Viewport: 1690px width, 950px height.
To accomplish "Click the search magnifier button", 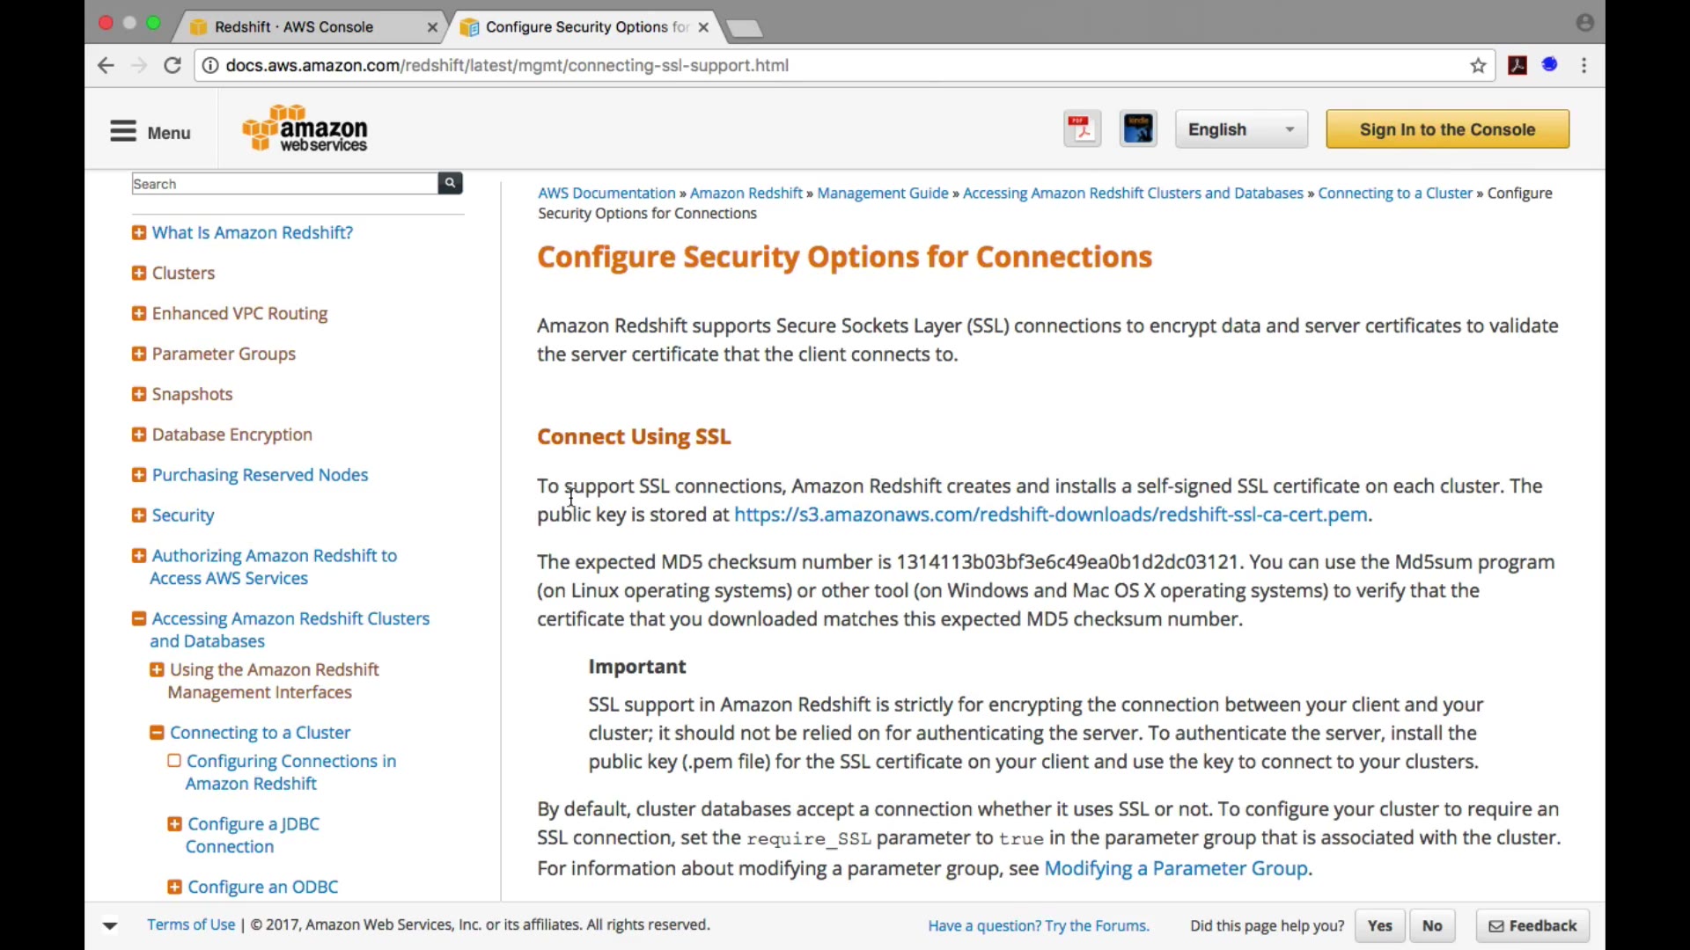I will coord(450,183).
